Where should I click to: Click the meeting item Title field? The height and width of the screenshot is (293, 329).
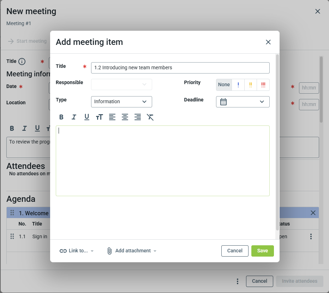(180, 68)
